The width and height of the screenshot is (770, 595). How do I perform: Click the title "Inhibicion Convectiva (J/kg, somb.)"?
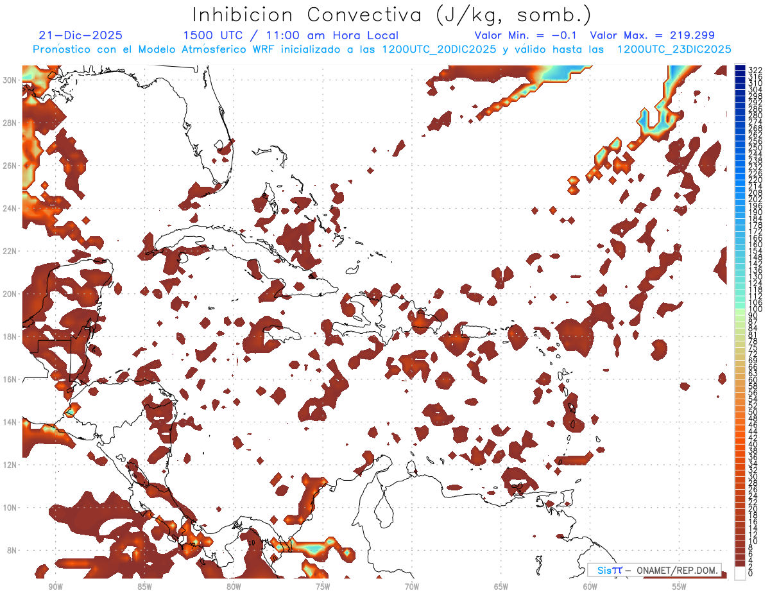point(391,15)
